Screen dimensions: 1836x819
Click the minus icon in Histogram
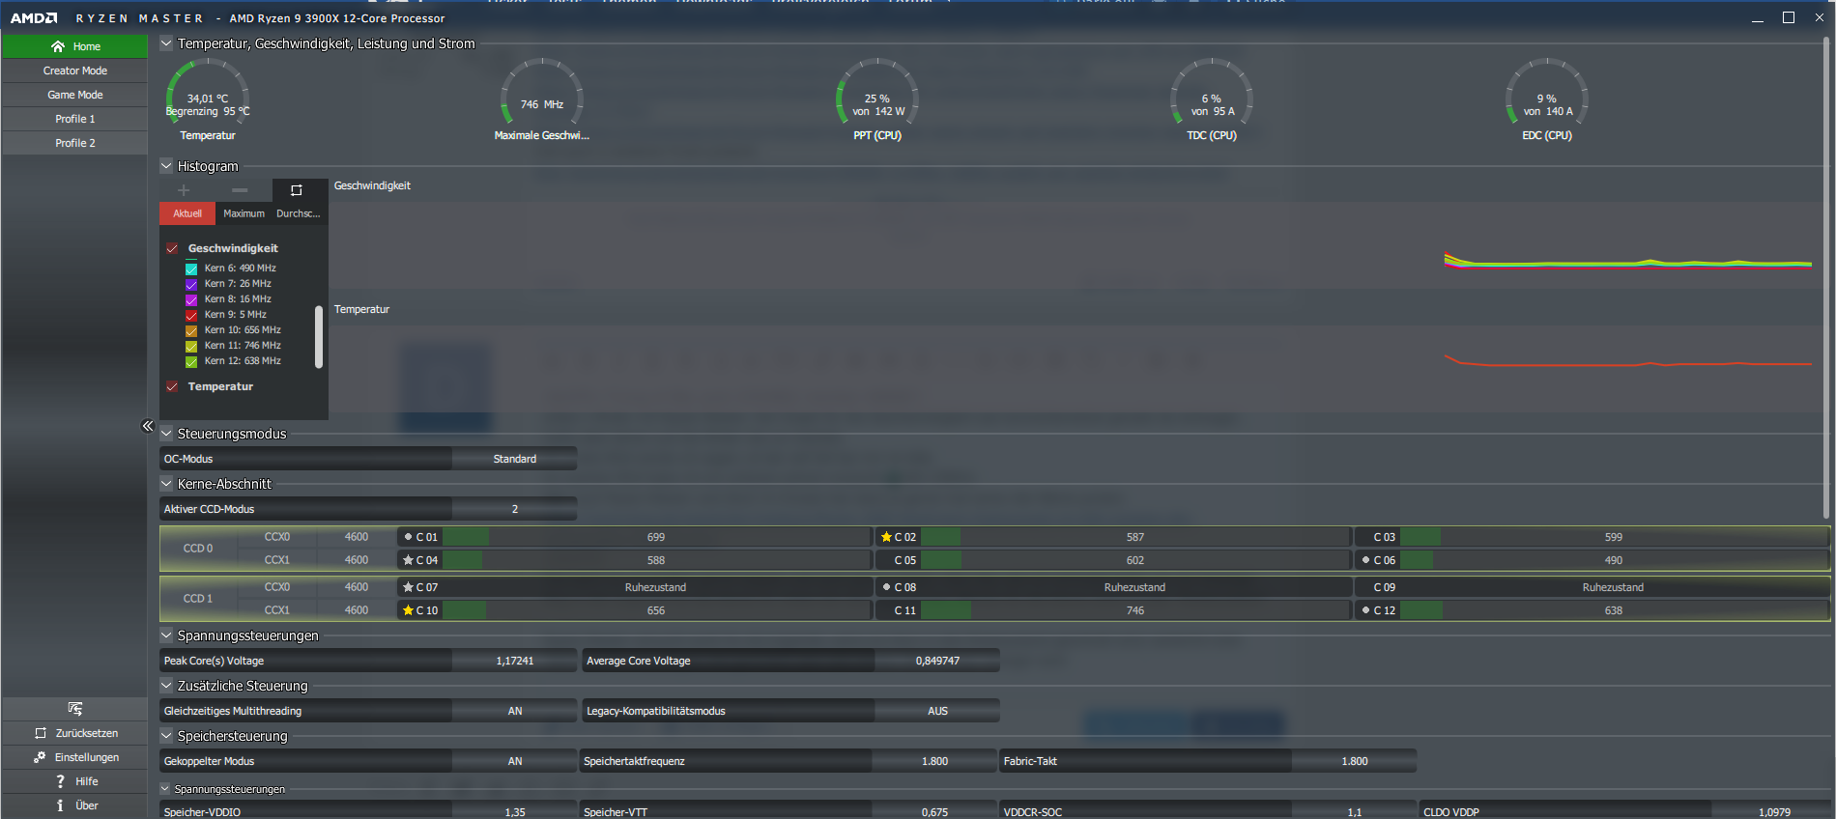[240, 190]
